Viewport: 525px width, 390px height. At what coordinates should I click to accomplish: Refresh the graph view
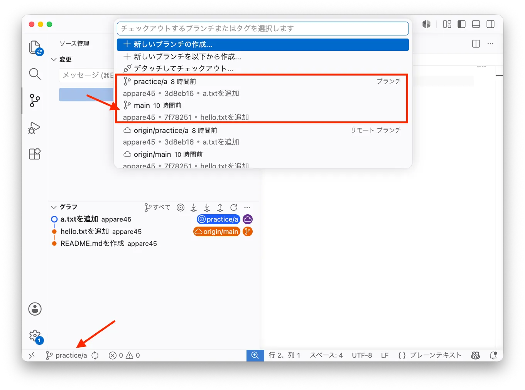coord(234,207)
